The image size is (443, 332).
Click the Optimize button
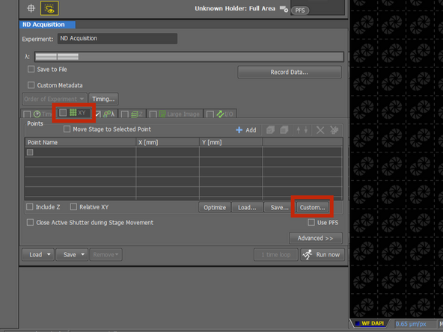click(x=215, y=207)
